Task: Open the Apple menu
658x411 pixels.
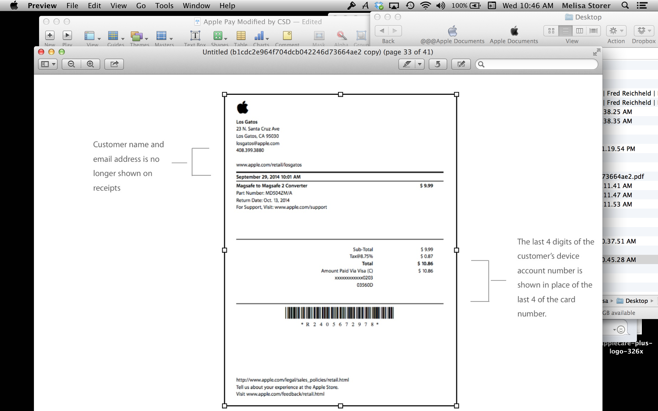Action: pyautogui.click(x=14, y=5)
